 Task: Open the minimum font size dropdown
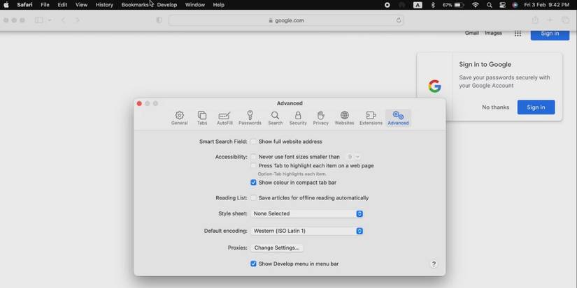352,157
